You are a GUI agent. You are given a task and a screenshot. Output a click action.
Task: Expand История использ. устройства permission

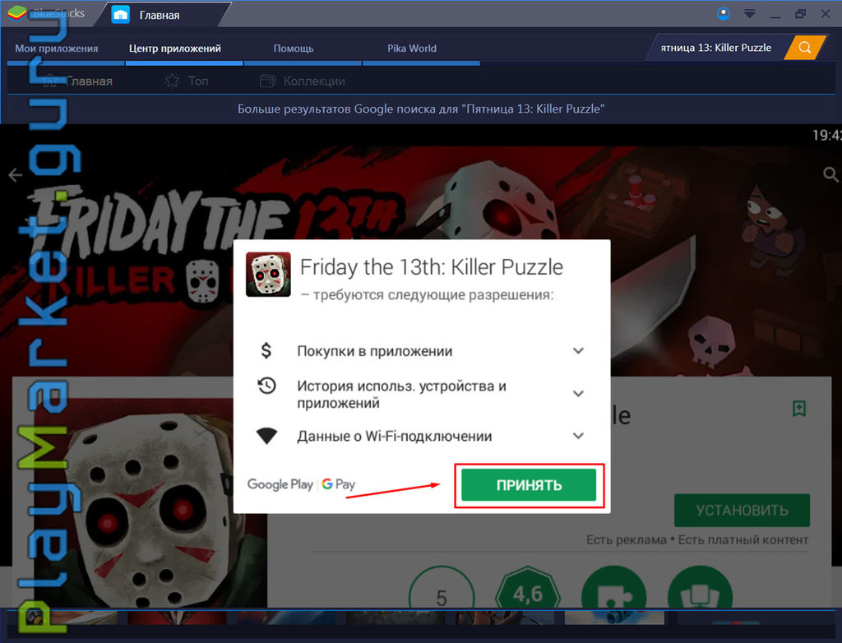578,394
